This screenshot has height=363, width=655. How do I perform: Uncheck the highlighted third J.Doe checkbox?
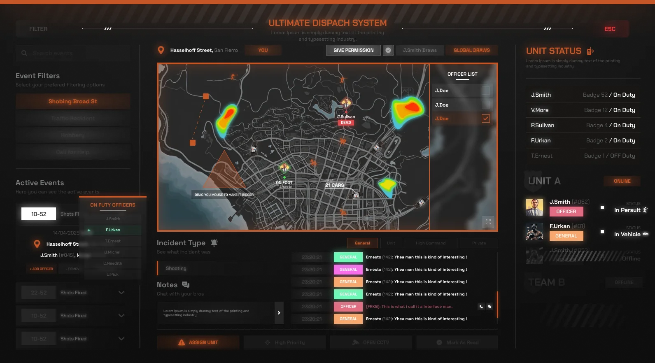[486, 119]
